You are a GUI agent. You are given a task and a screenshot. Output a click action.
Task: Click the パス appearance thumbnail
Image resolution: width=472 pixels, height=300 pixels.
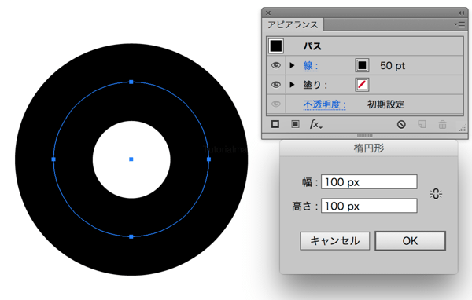click(276, 46)
